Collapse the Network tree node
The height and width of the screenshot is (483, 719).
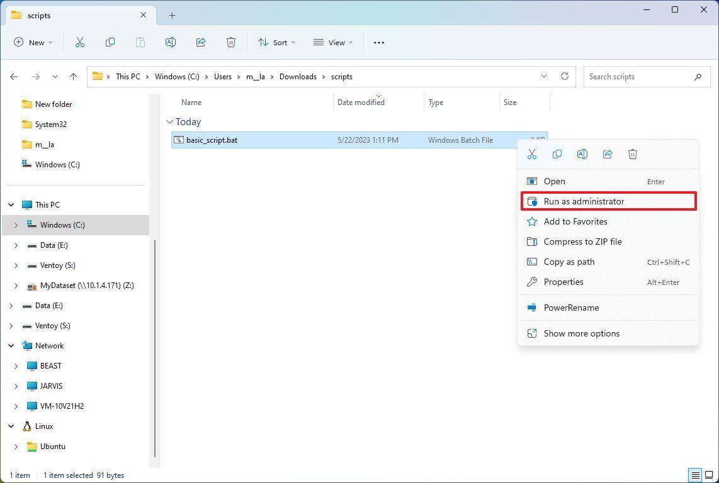coord(11,346)
